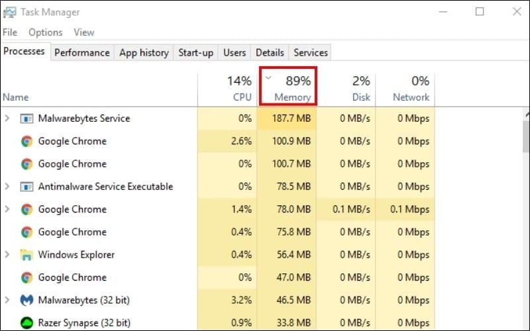The width and height of the screenshot is (530, 331).
Task: Click the 47.0 MB memory value
Action: [x=293, y=277]
